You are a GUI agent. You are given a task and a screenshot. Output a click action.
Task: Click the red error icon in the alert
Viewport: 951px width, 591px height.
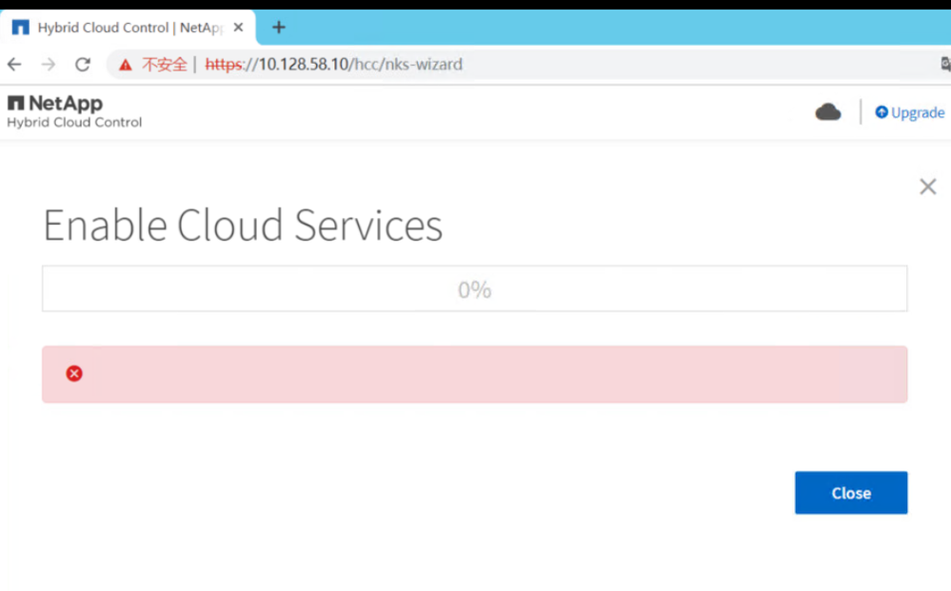pos(74,374)
